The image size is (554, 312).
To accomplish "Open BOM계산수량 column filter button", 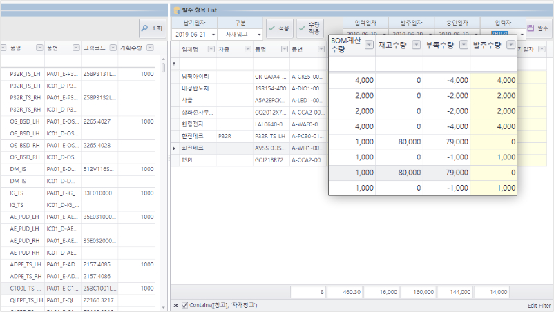I will (369, 45).
